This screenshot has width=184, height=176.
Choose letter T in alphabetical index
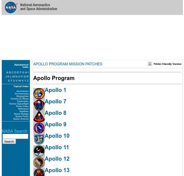11,81
